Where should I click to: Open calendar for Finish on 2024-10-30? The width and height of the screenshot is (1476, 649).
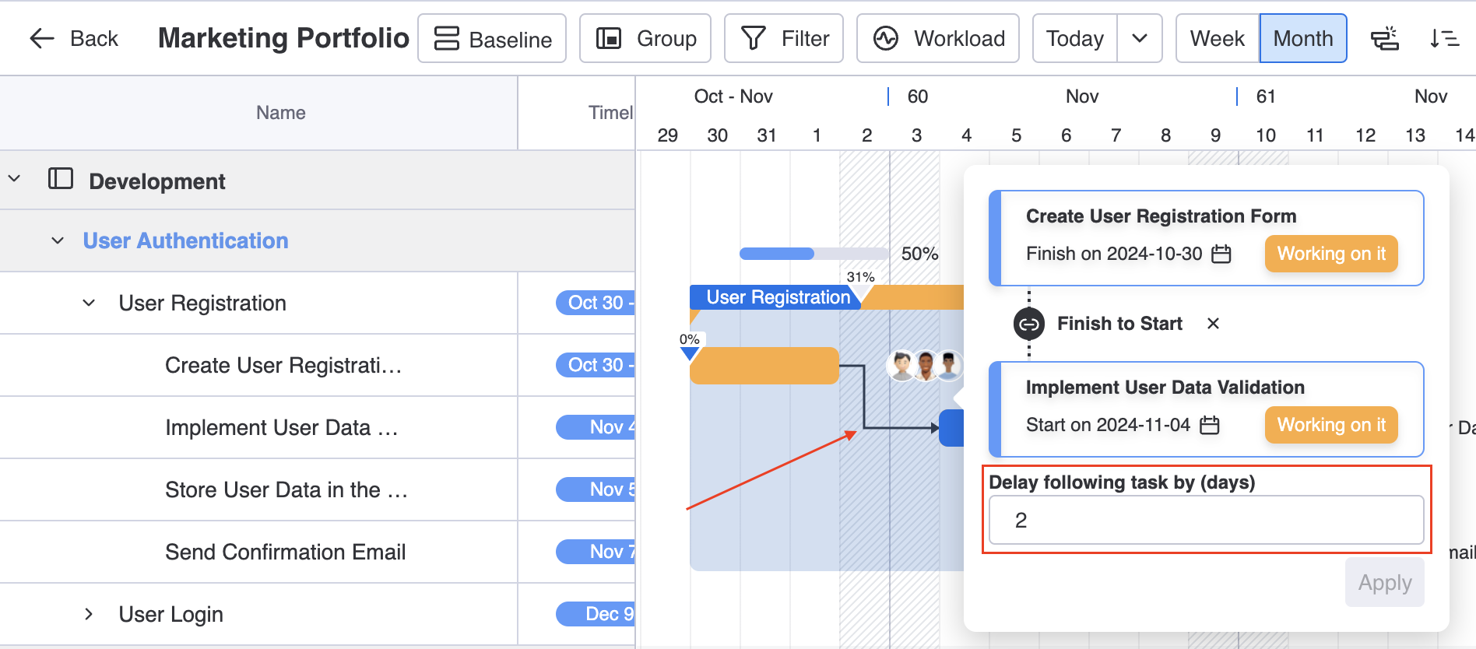(1221, 254)
